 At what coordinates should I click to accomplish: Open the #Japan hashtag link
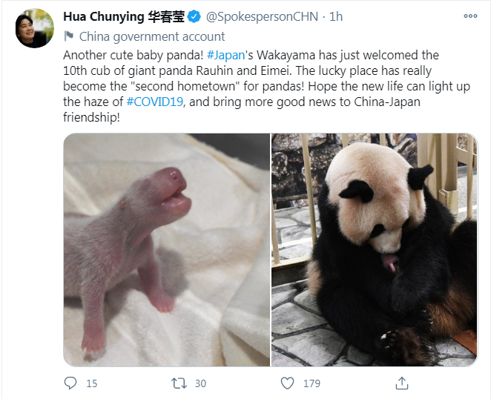click(225, 55)
